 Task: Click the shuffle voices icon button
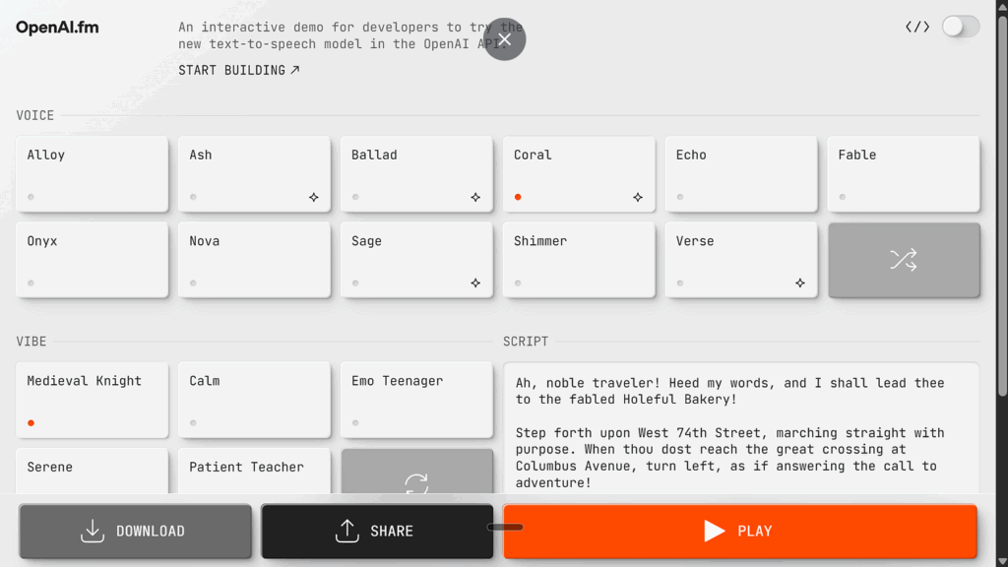pyautogui.click(x=904, y=260)
